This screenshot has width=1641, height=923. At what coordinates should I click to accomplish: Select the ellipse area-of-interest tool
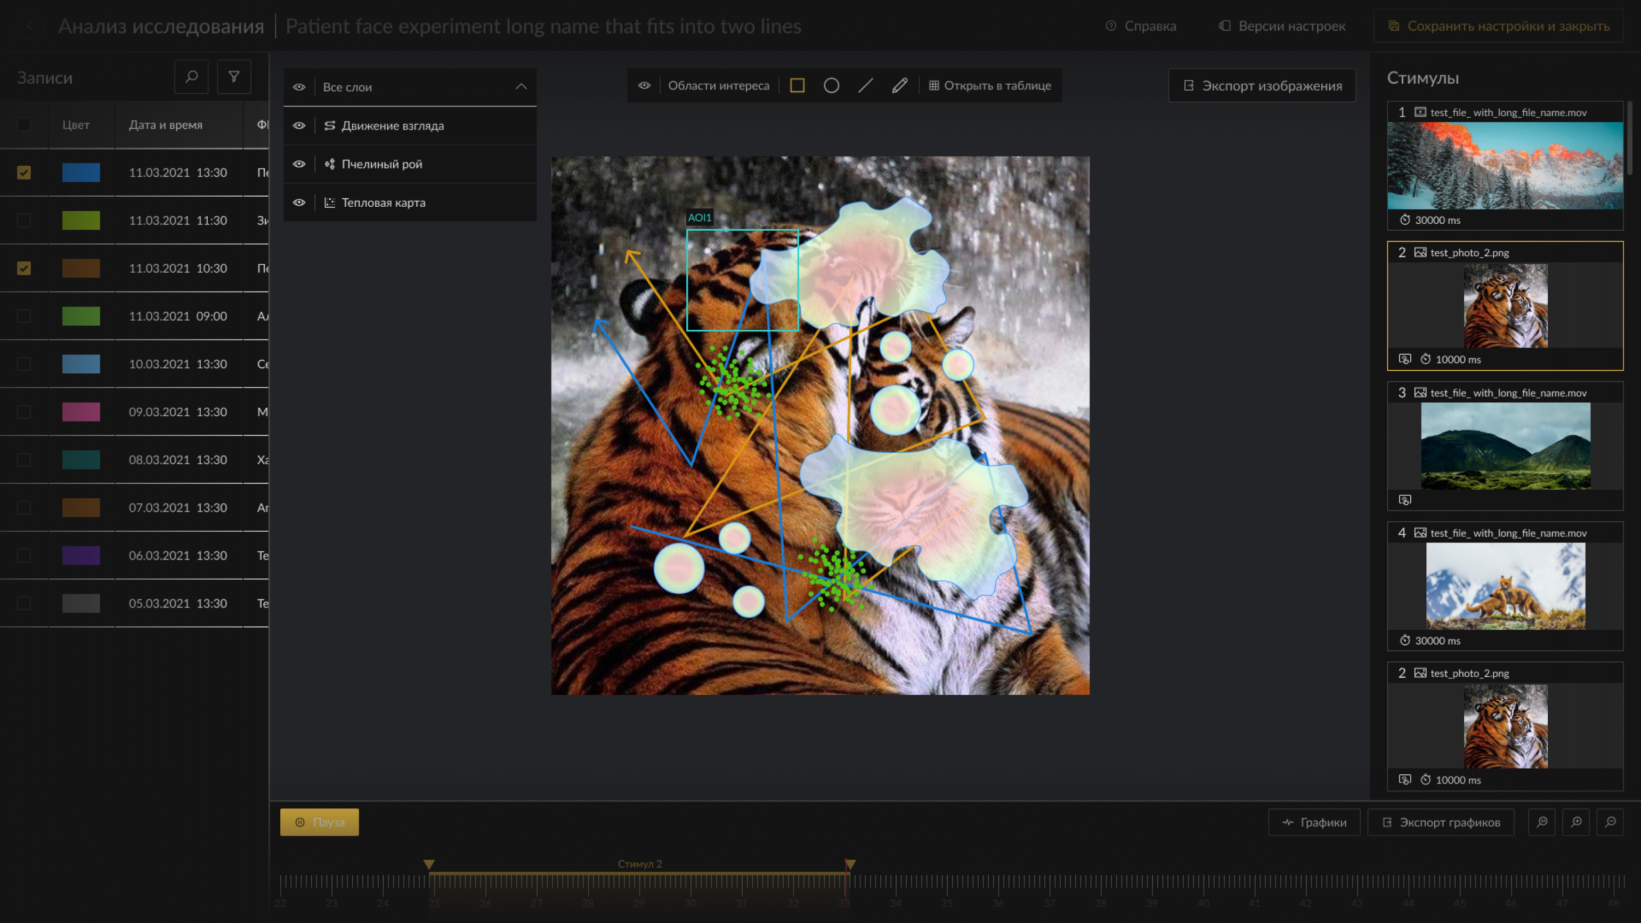[831, 85]
